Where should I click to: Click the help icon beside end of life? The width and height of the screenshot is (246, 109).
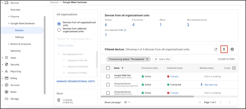[125, 30]
